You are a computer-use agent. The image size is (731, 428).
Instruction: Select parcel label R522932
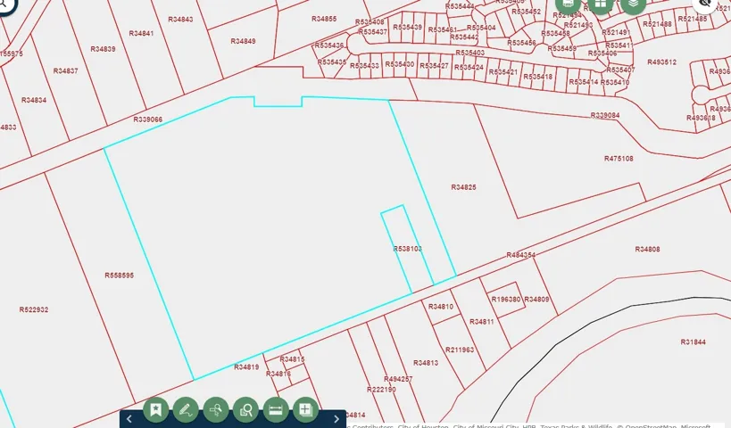[x=34, y=309]
